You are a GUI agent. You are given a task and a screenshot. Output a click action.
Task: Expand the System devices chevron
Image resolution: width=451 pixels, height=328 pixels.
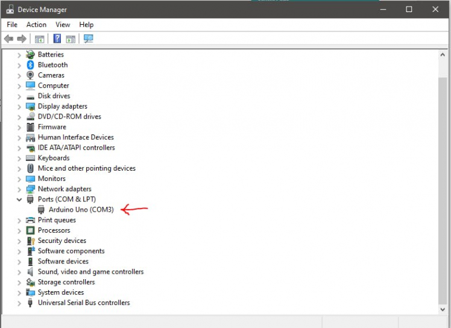(x=19, y=293)
